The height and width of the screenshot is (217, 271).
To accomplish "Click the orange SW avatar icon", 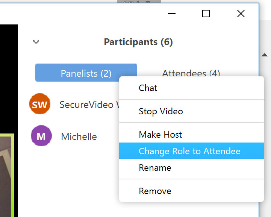I will click(39, 105).
